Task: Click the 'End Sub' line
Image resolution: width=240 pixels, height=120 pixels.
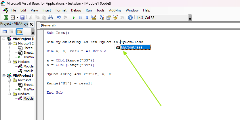Action: coord(55,92)
